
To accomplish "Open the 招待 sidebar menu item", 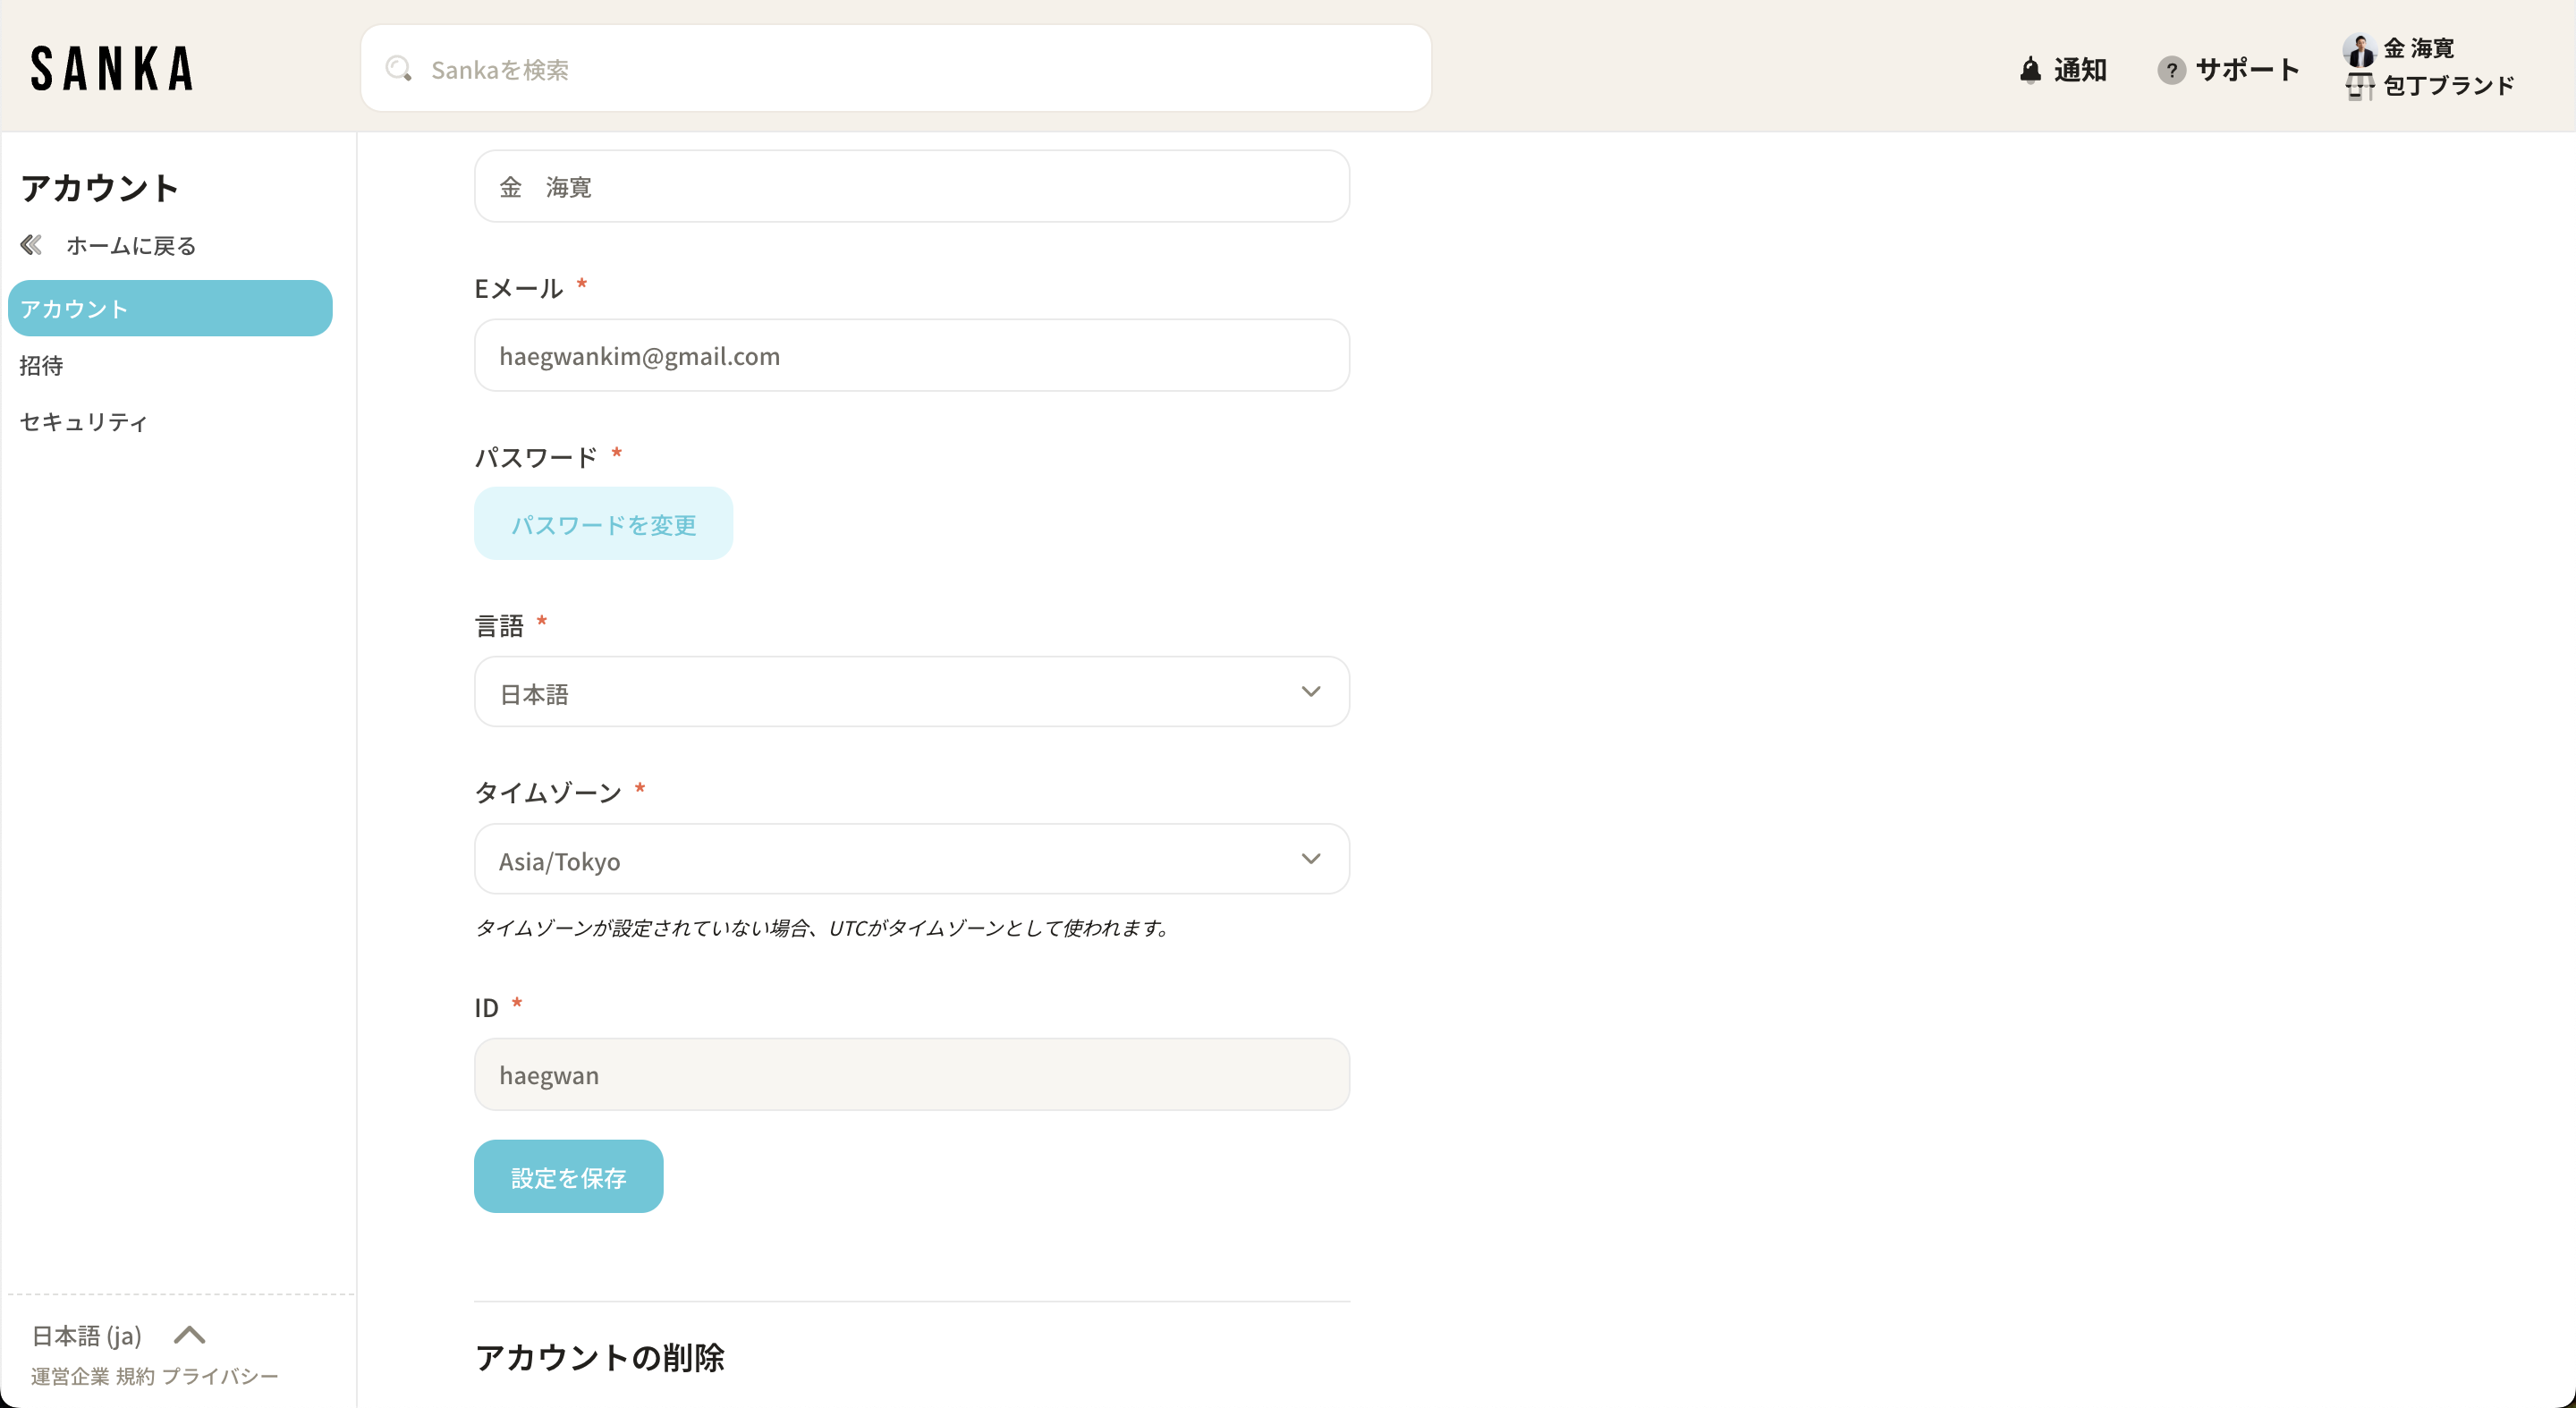I will pyautogui.click(x=42, y=366).
